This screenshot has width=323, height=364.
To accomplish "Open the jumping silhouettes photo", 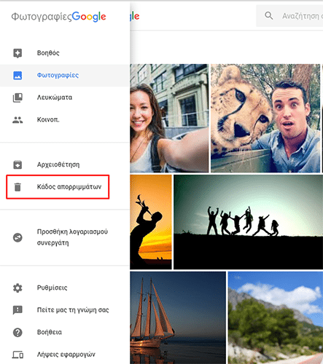I will pos(249,222).
